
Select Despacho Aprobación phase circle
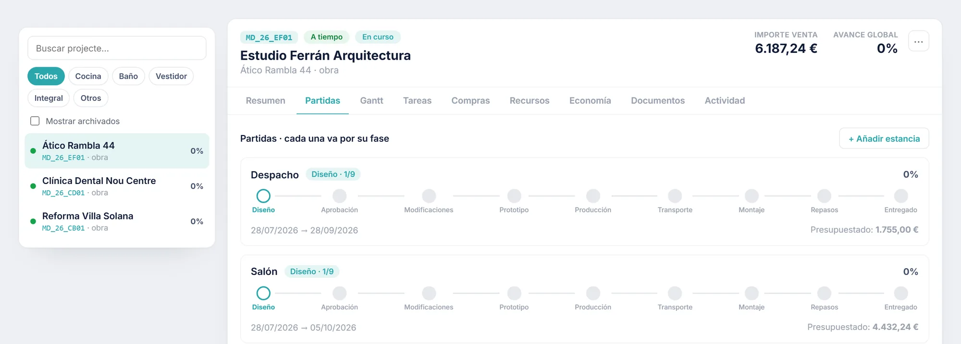pyautogui.click(x=340, y=196)
